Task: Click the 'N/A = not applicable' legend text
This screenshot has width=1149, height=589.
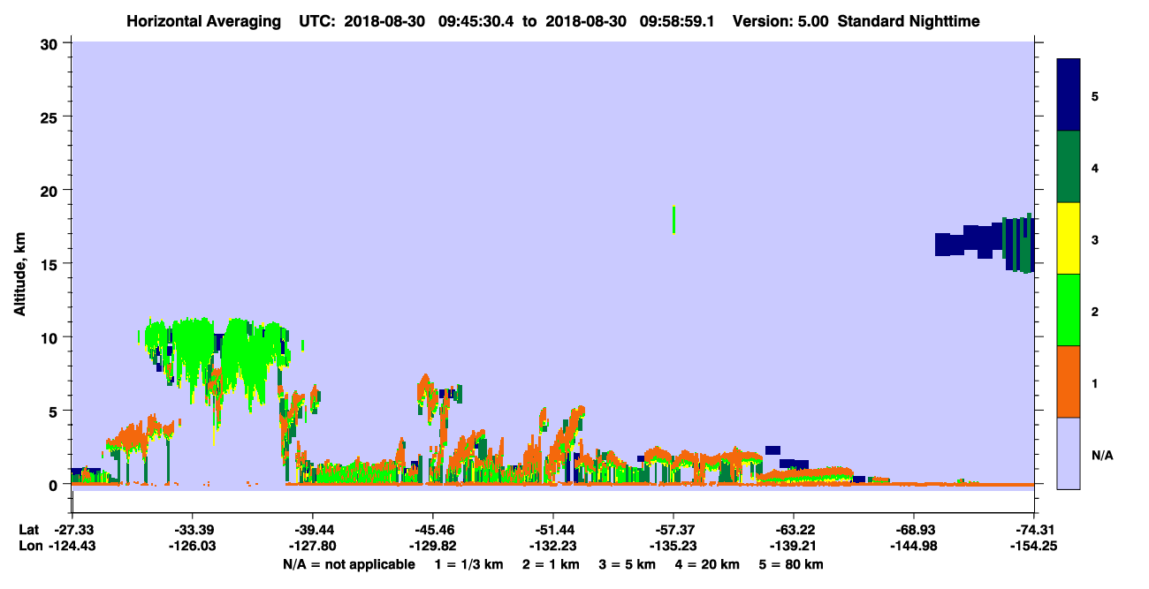Action: (348, 564)
